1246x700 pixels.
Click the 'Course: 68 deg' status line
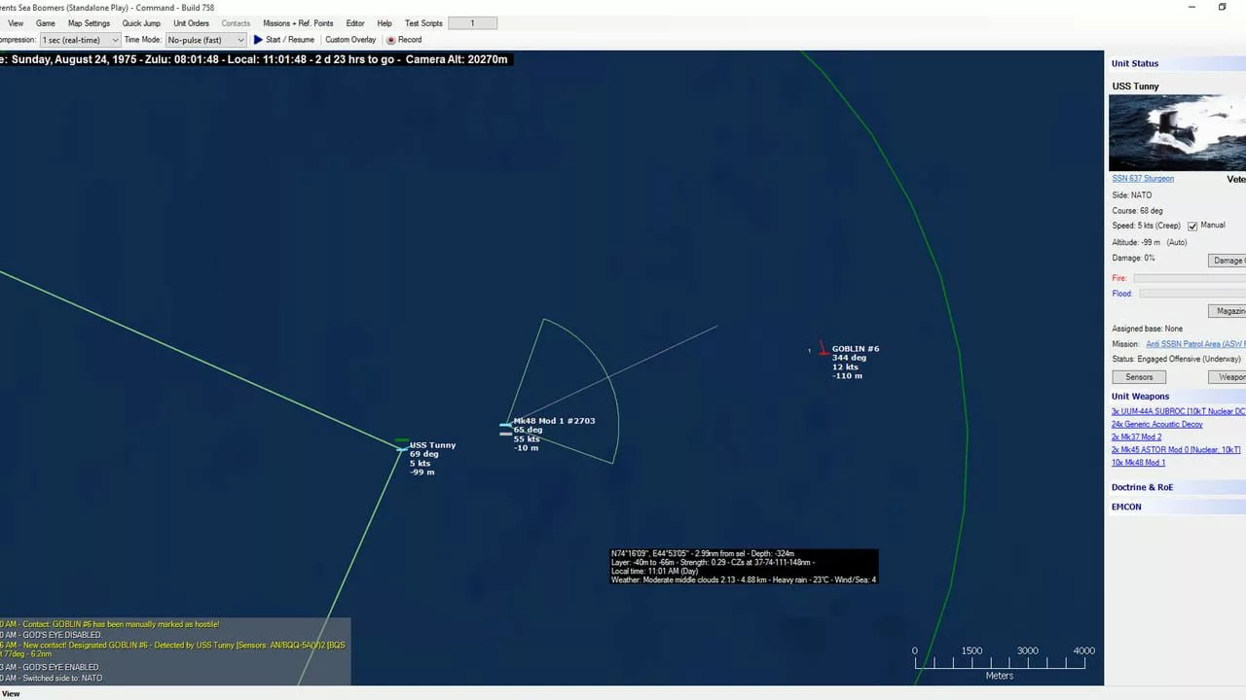coord(1137,210)
